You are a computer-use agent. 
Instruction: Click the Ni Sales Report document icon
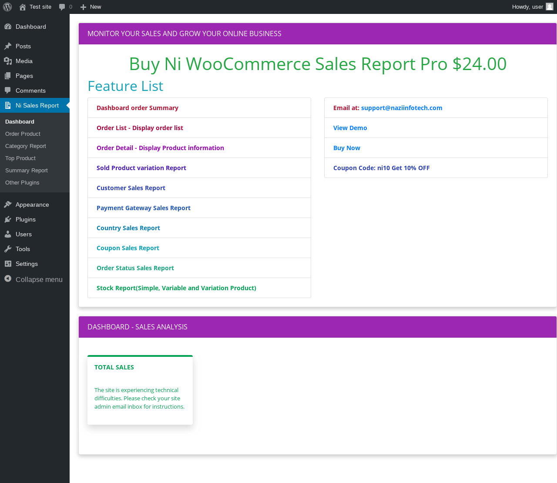pyautogui.click(x=8, y=105)
